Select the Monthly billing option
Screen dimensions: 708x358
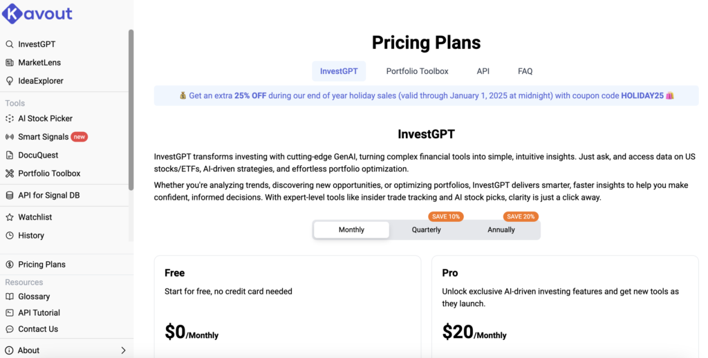click(x=351, y=229)
